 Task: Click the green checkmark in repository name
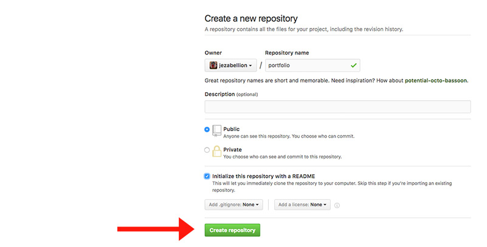tap(353, 66)
